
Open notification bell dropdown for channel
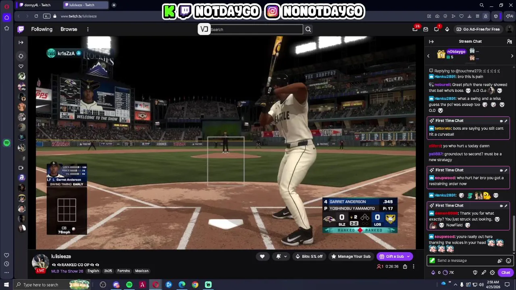coord(281,256)
